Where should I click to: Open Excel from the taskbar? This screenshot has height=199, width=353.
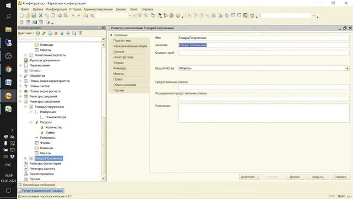coord(8,109)
